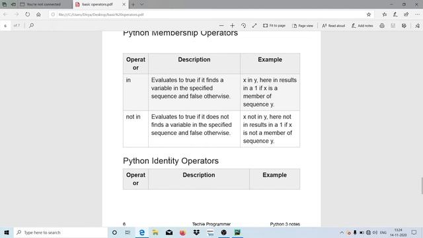This screenshot has width=423, height=238.
Task: Open the volume control in tray
Action: [375, 232]
